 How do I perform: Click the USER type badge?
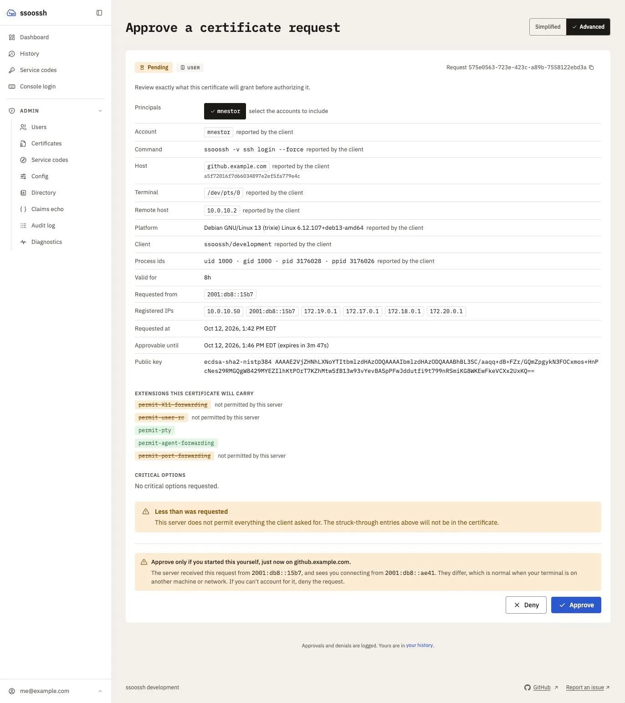click(190, 67)
